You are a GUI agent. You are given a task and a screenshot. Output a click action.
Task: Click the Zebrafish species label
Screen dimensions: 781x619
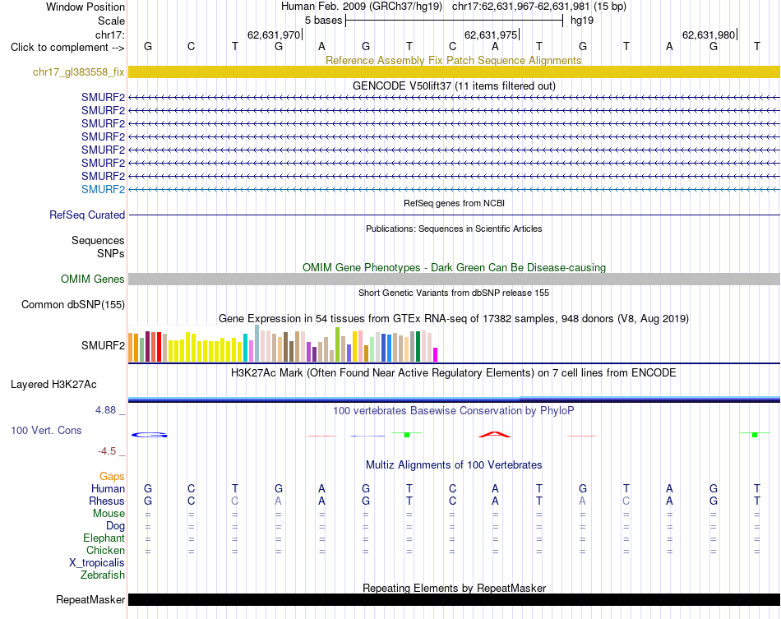(x=103, y=575)
